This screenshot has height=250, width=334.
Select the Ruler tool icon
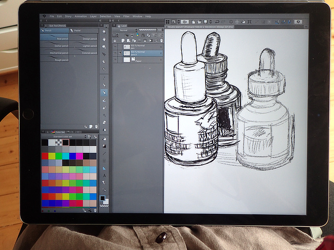click(104, 168)
